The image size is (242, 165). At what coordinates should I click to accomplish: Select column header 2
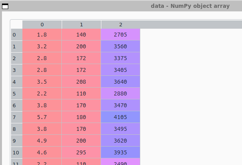coord(121,24)
